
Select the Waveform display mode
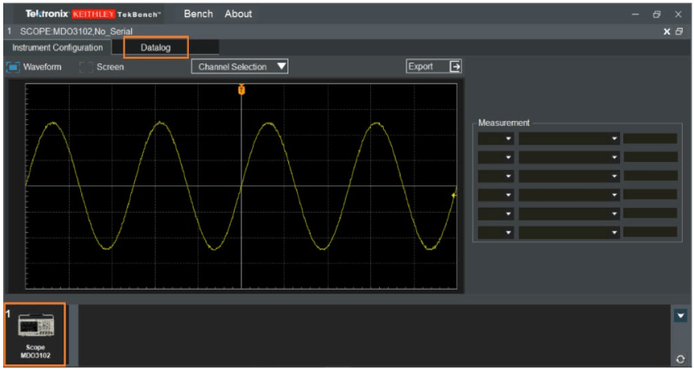[34, 67]
